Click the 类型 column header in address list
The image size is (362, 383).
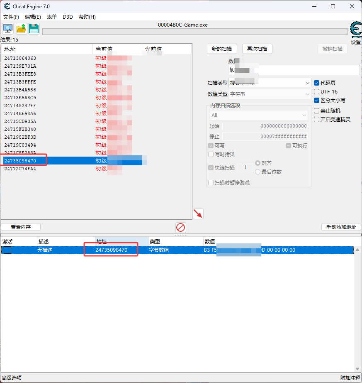pyautogui.click(x=176, y=242)
